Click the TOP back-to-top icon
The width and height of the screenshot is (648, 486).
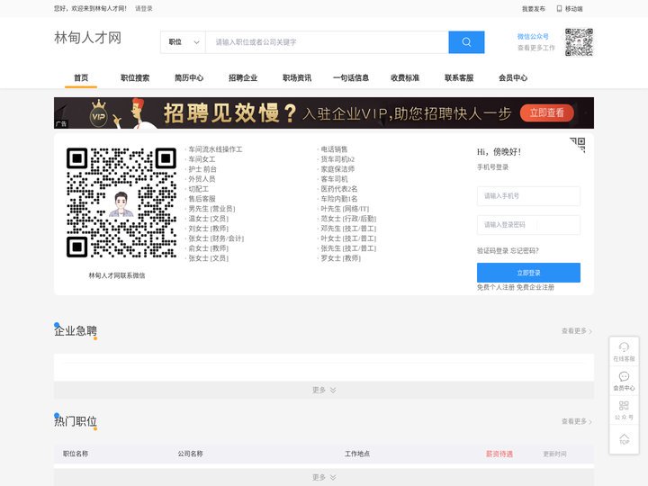point(624,439)
